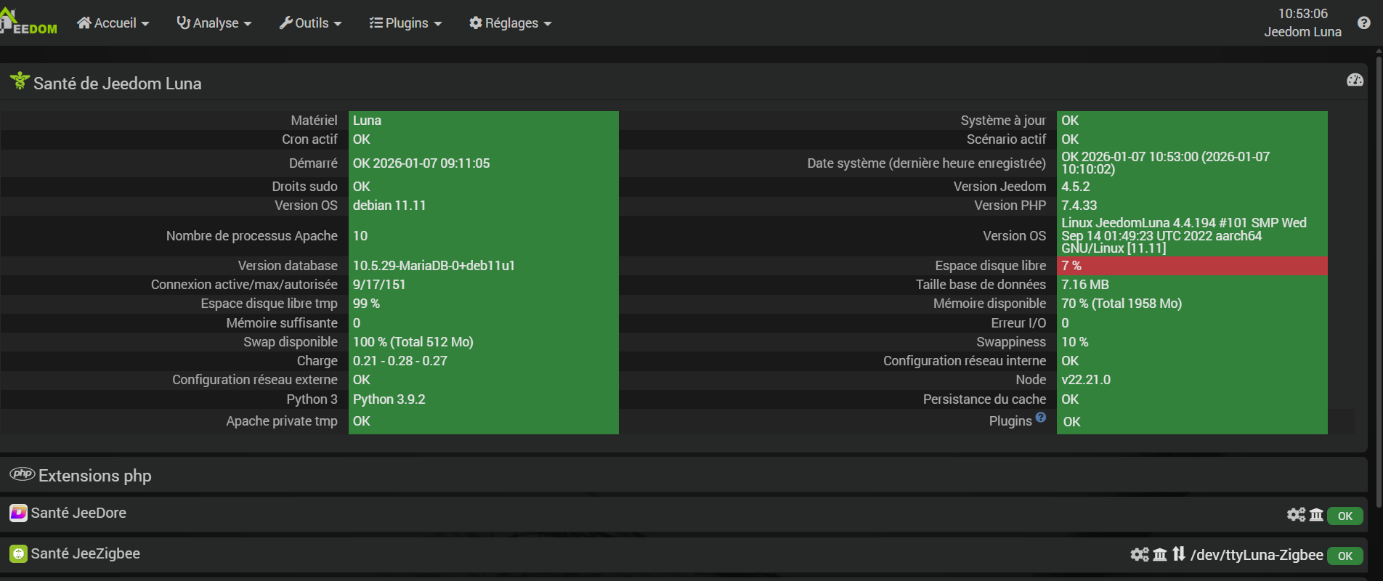Click the "0" value beside Erreur I/O
This screenshot has width=1383, height=581.
pyautogui.click(x=1065, y=323)
